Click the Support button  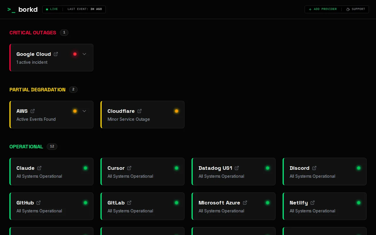tap(356, 9)
